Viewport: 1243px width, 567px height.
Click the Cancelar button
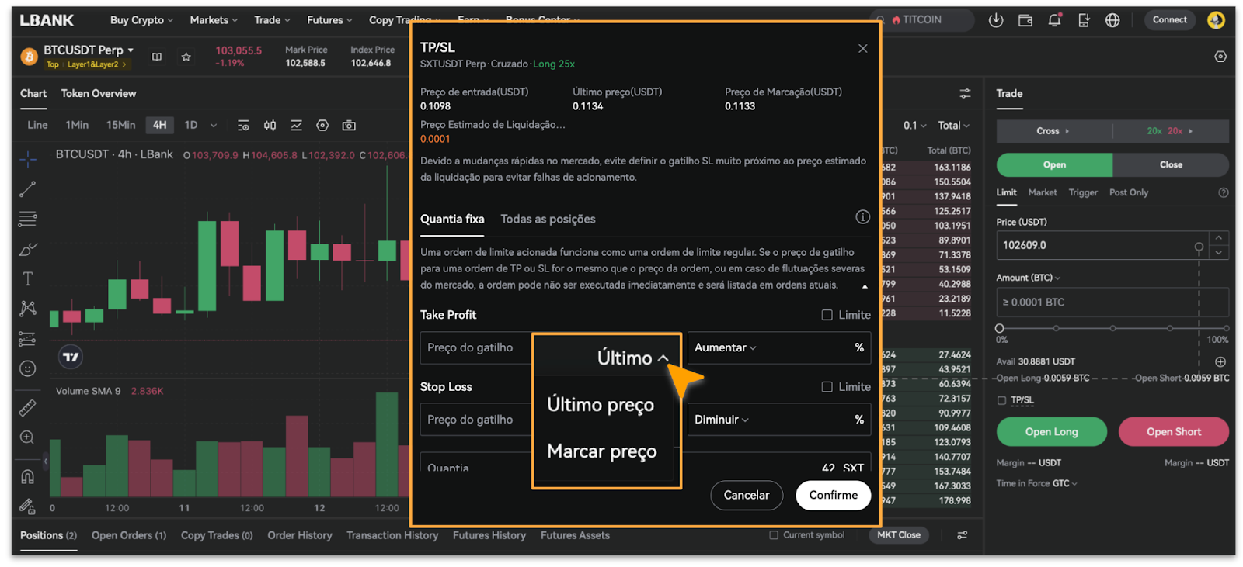747,495
